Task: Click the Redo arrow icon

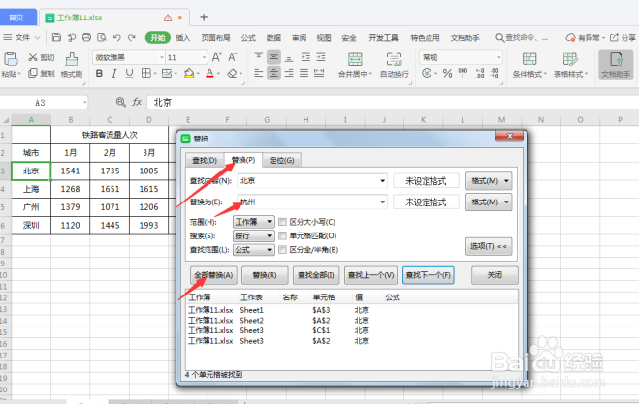Action: click(x=132, y=38)
